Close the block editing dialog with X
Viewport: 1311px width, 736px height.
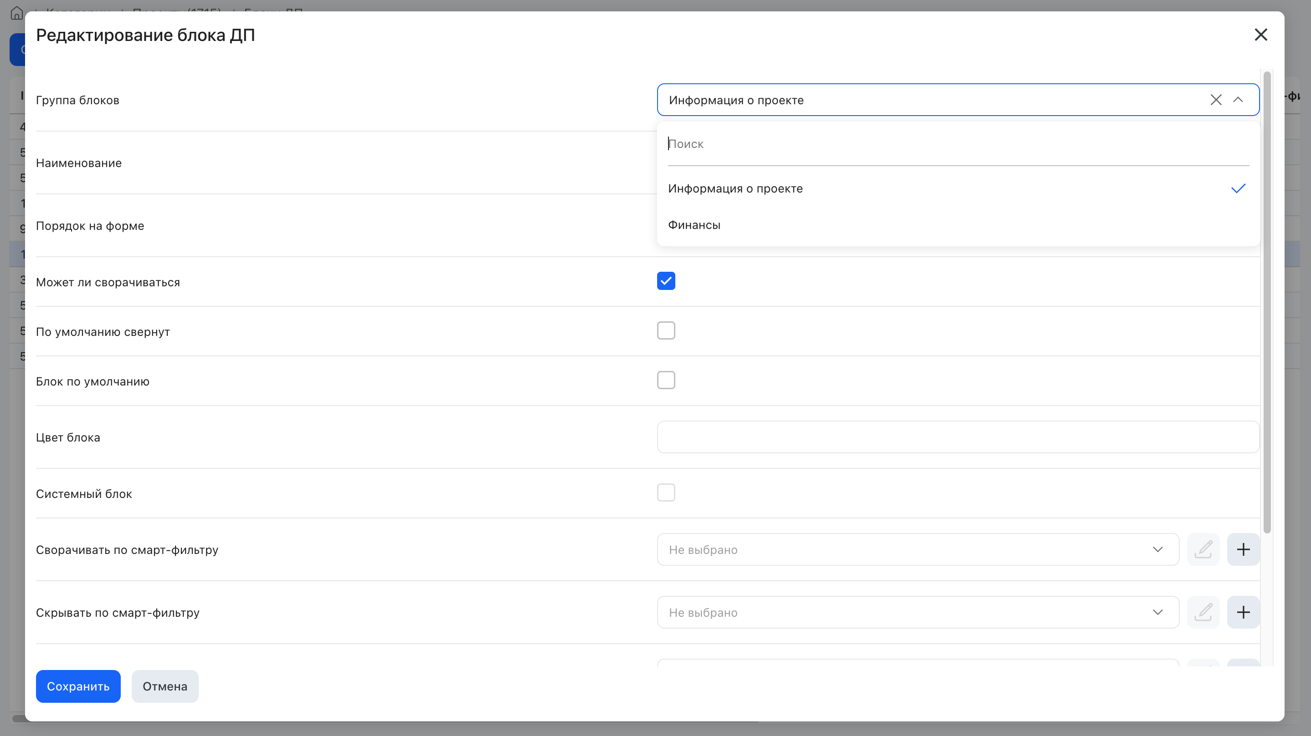(1260, 35)
